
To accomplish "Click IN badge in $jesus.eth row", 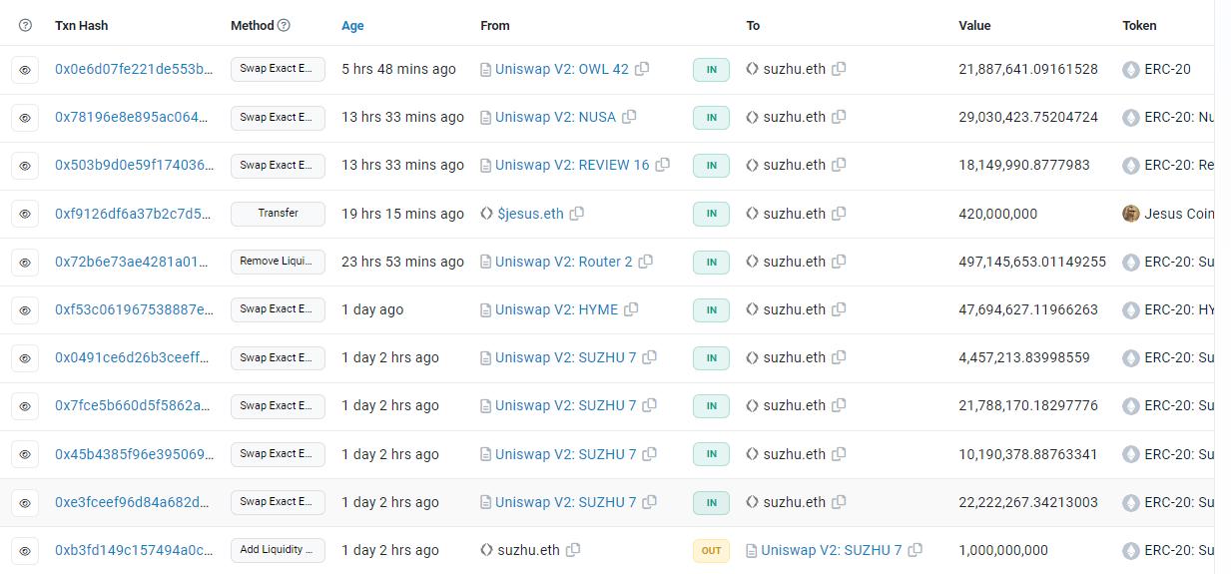I will click(711, 214).
